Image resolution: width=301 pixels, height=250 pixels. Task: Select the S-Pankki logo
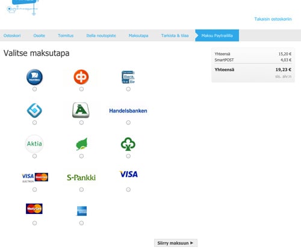(81, 177)
